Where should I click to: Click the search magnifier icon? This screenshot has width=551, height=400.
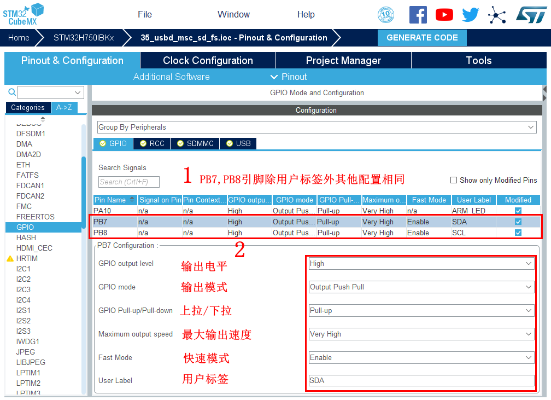click(x=11, y=92)
